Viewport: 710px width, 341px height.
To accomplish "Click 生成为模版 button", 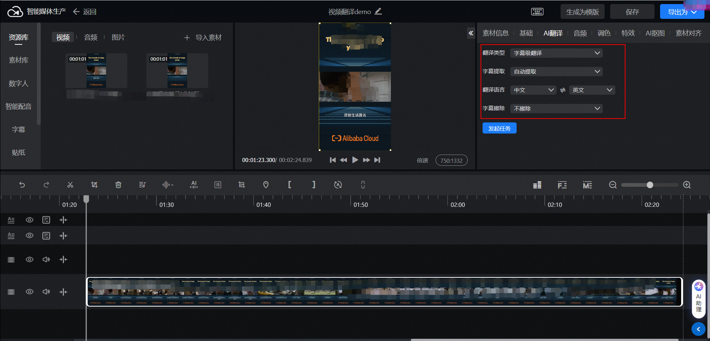I will click(x=582, y=12).
